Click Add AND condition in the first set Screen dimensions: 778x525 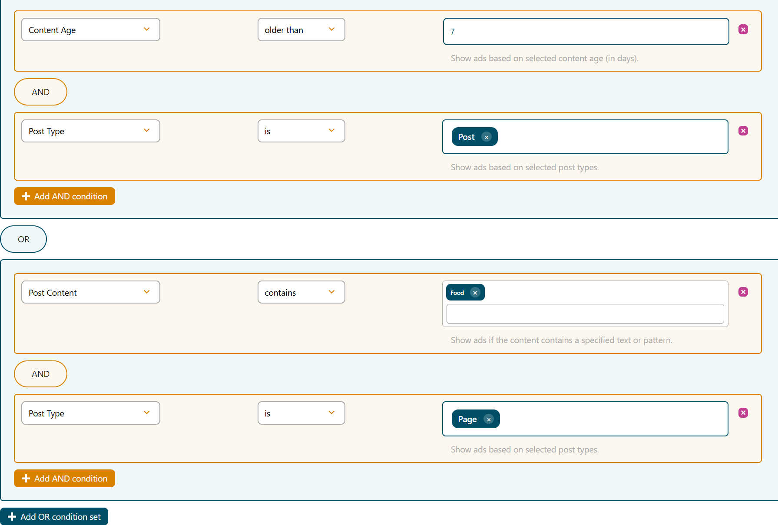pyautogui.click(x=64, y=196)
